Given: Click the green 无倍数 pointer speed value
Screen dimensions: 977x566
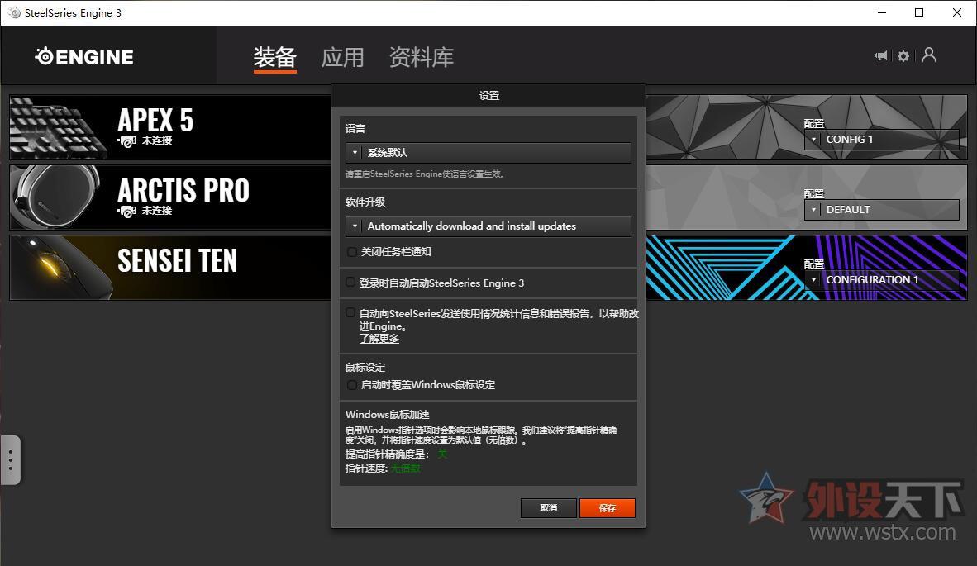Looking at the screenshot, I should 406,468.
